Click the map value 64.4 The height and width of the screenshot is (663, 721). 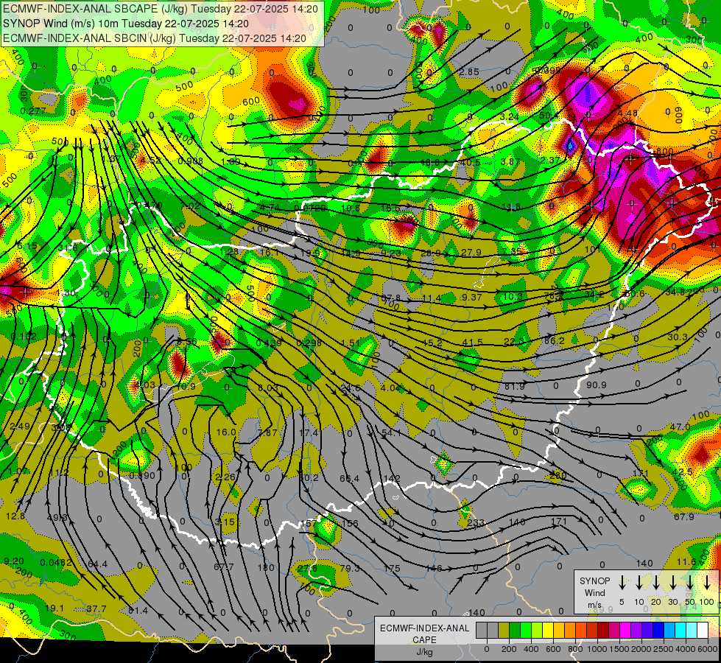coord(97,564)
